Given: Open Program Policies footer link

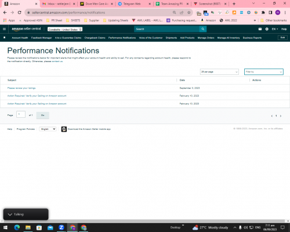Looking at the screenshot, I should [x=26, y=129].
